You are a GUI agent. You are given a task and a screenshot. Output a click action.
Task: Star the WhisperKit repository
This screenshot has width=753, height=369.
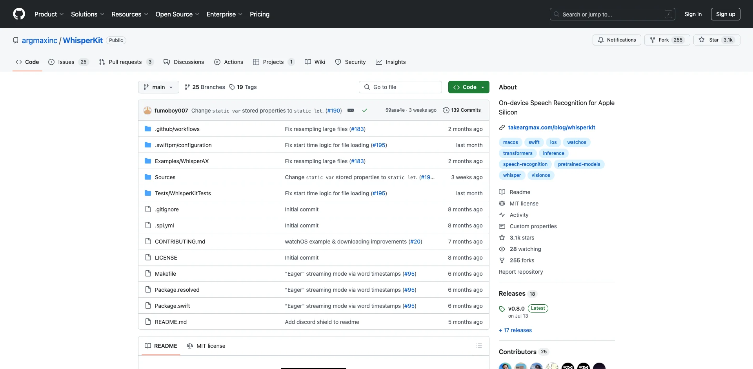[717, 40]
